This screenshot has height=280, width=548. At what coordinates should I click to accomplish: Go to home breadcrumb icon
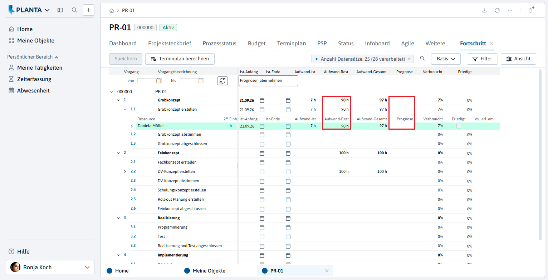coord(112,11)
